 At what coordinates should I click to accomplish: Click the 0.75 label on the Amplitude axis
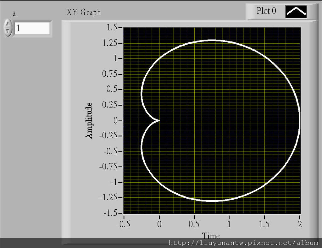(110, 74)
